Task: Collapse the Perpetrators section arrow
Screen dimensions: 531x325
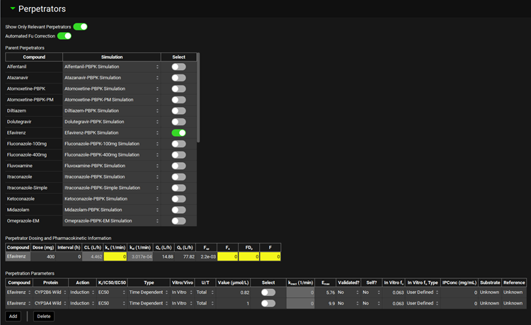Action: pos(12,9)
